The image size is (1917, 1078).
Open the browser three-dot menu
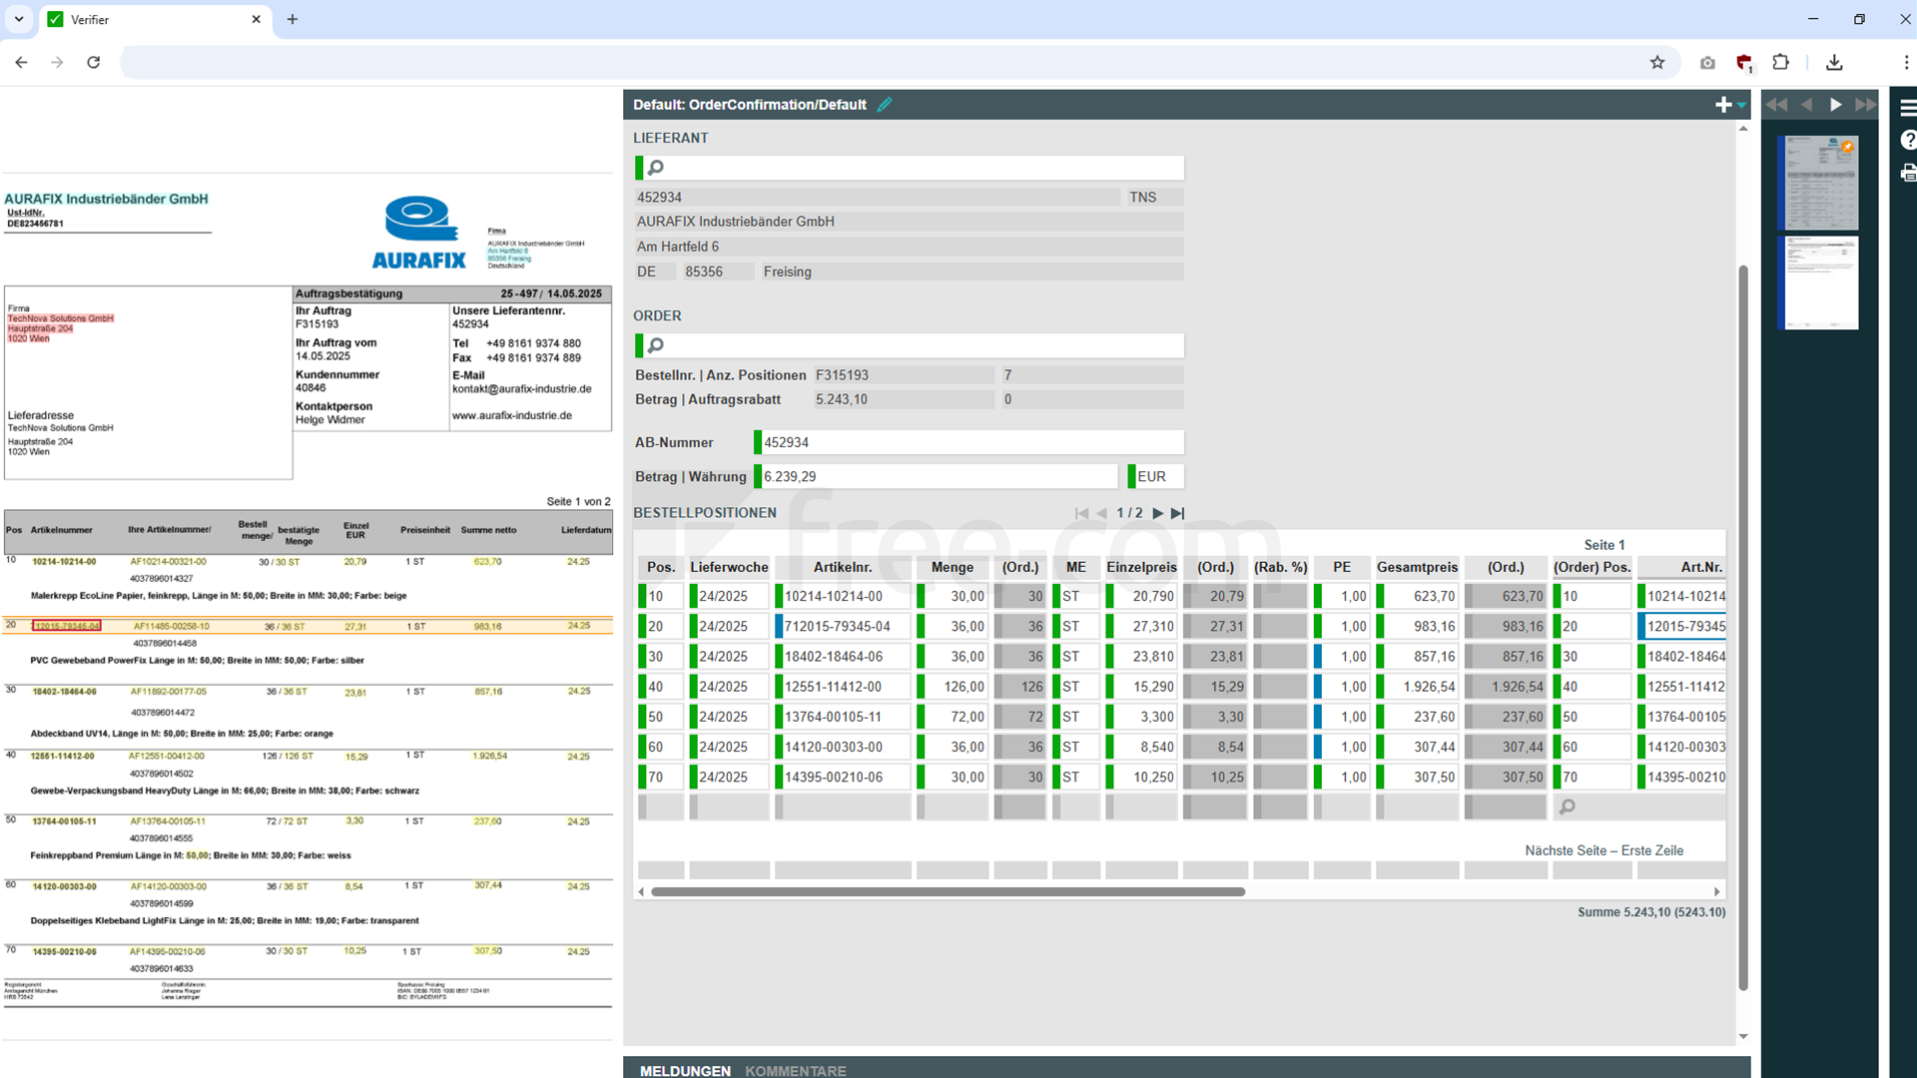pos(1906,62)
